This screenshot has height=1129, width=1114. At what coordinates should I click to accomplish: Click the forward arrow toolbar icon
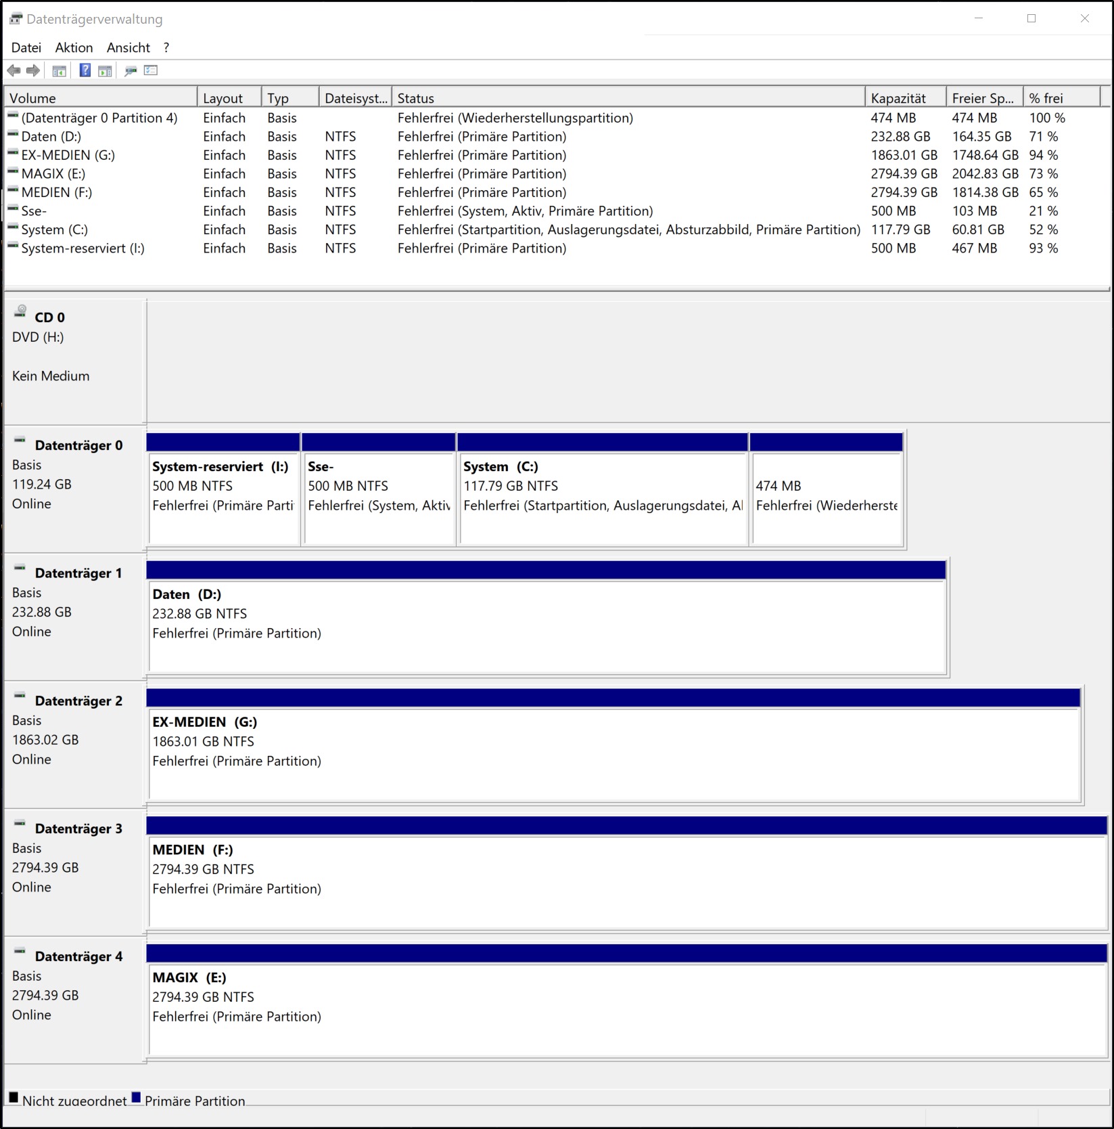pyautogui.click(x=32, y=70)
